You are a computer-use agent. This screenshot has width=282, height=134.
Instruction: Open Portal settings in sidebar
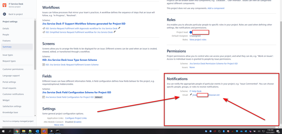coord(9,82)
